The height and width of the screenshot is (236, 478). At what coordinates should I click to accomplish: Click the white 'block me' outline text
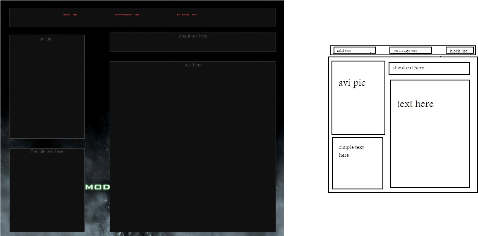459,51
